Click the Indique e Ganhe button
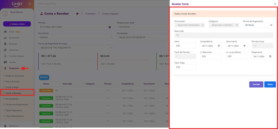The height and width of the screenshot is (129, 278). coord(17,24)
